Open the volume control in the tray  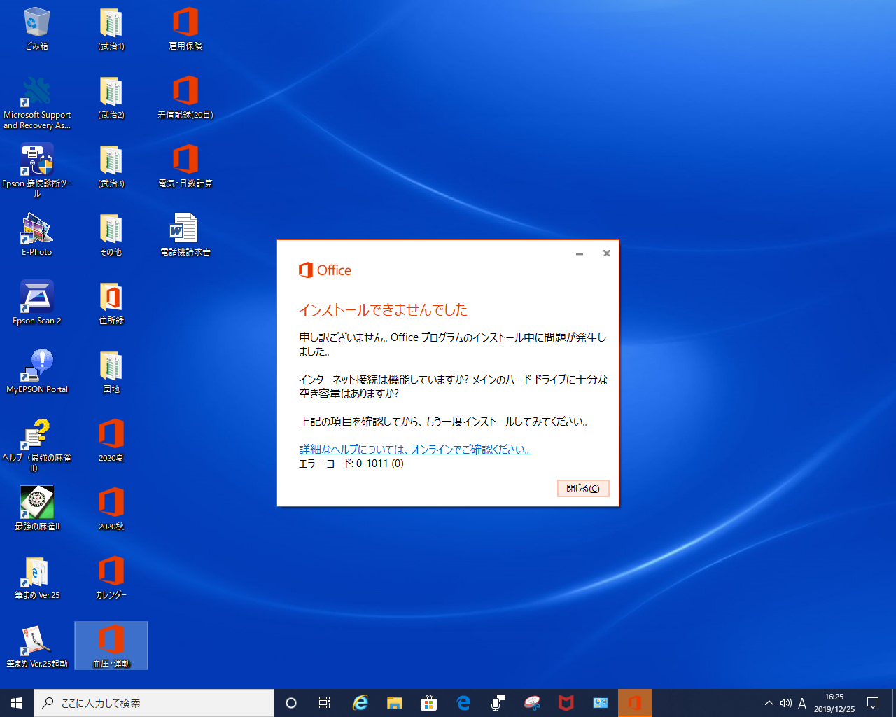pos(785,703)
